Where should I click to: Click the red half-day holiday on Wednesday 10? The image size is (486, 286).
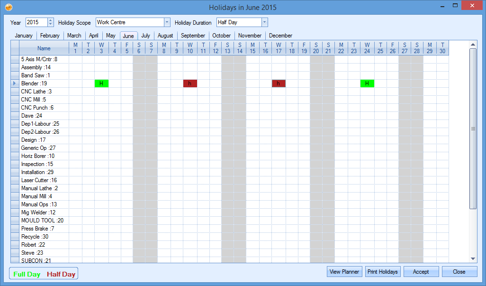(x=190, y=83)
